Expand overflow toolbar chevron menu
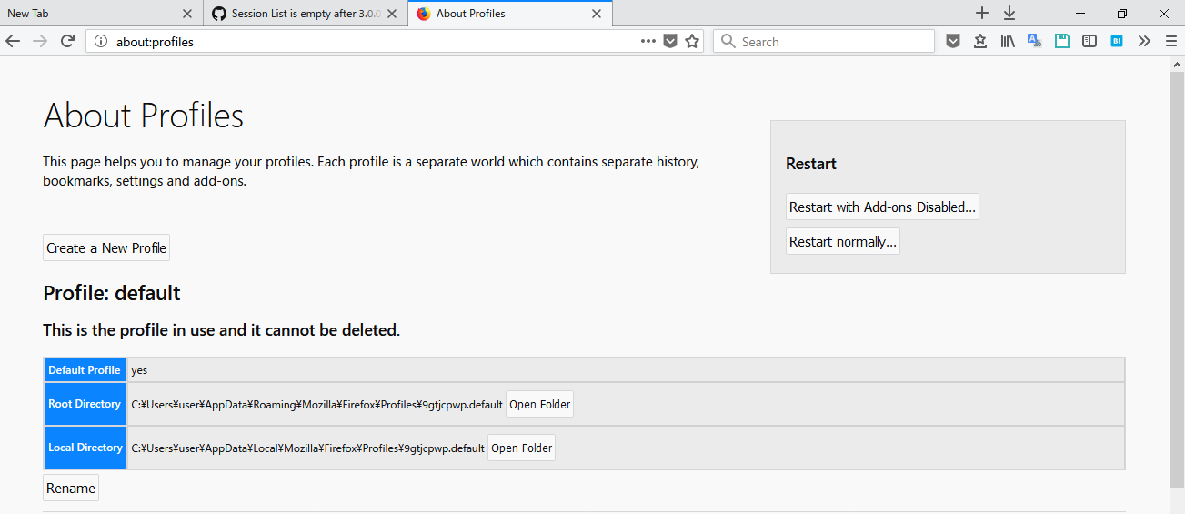Image resolution: width=1185 pixels, height=514 pixels. click(1144, 41)
